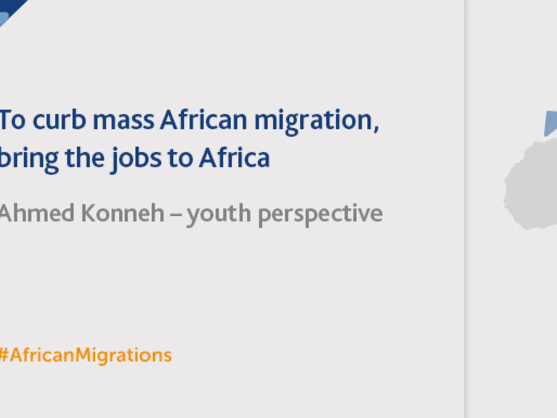Image resolution: width=557 pixels, height=418 pixels.
Task: Click the word 'bring' in the headline
Action: [29, 159]
